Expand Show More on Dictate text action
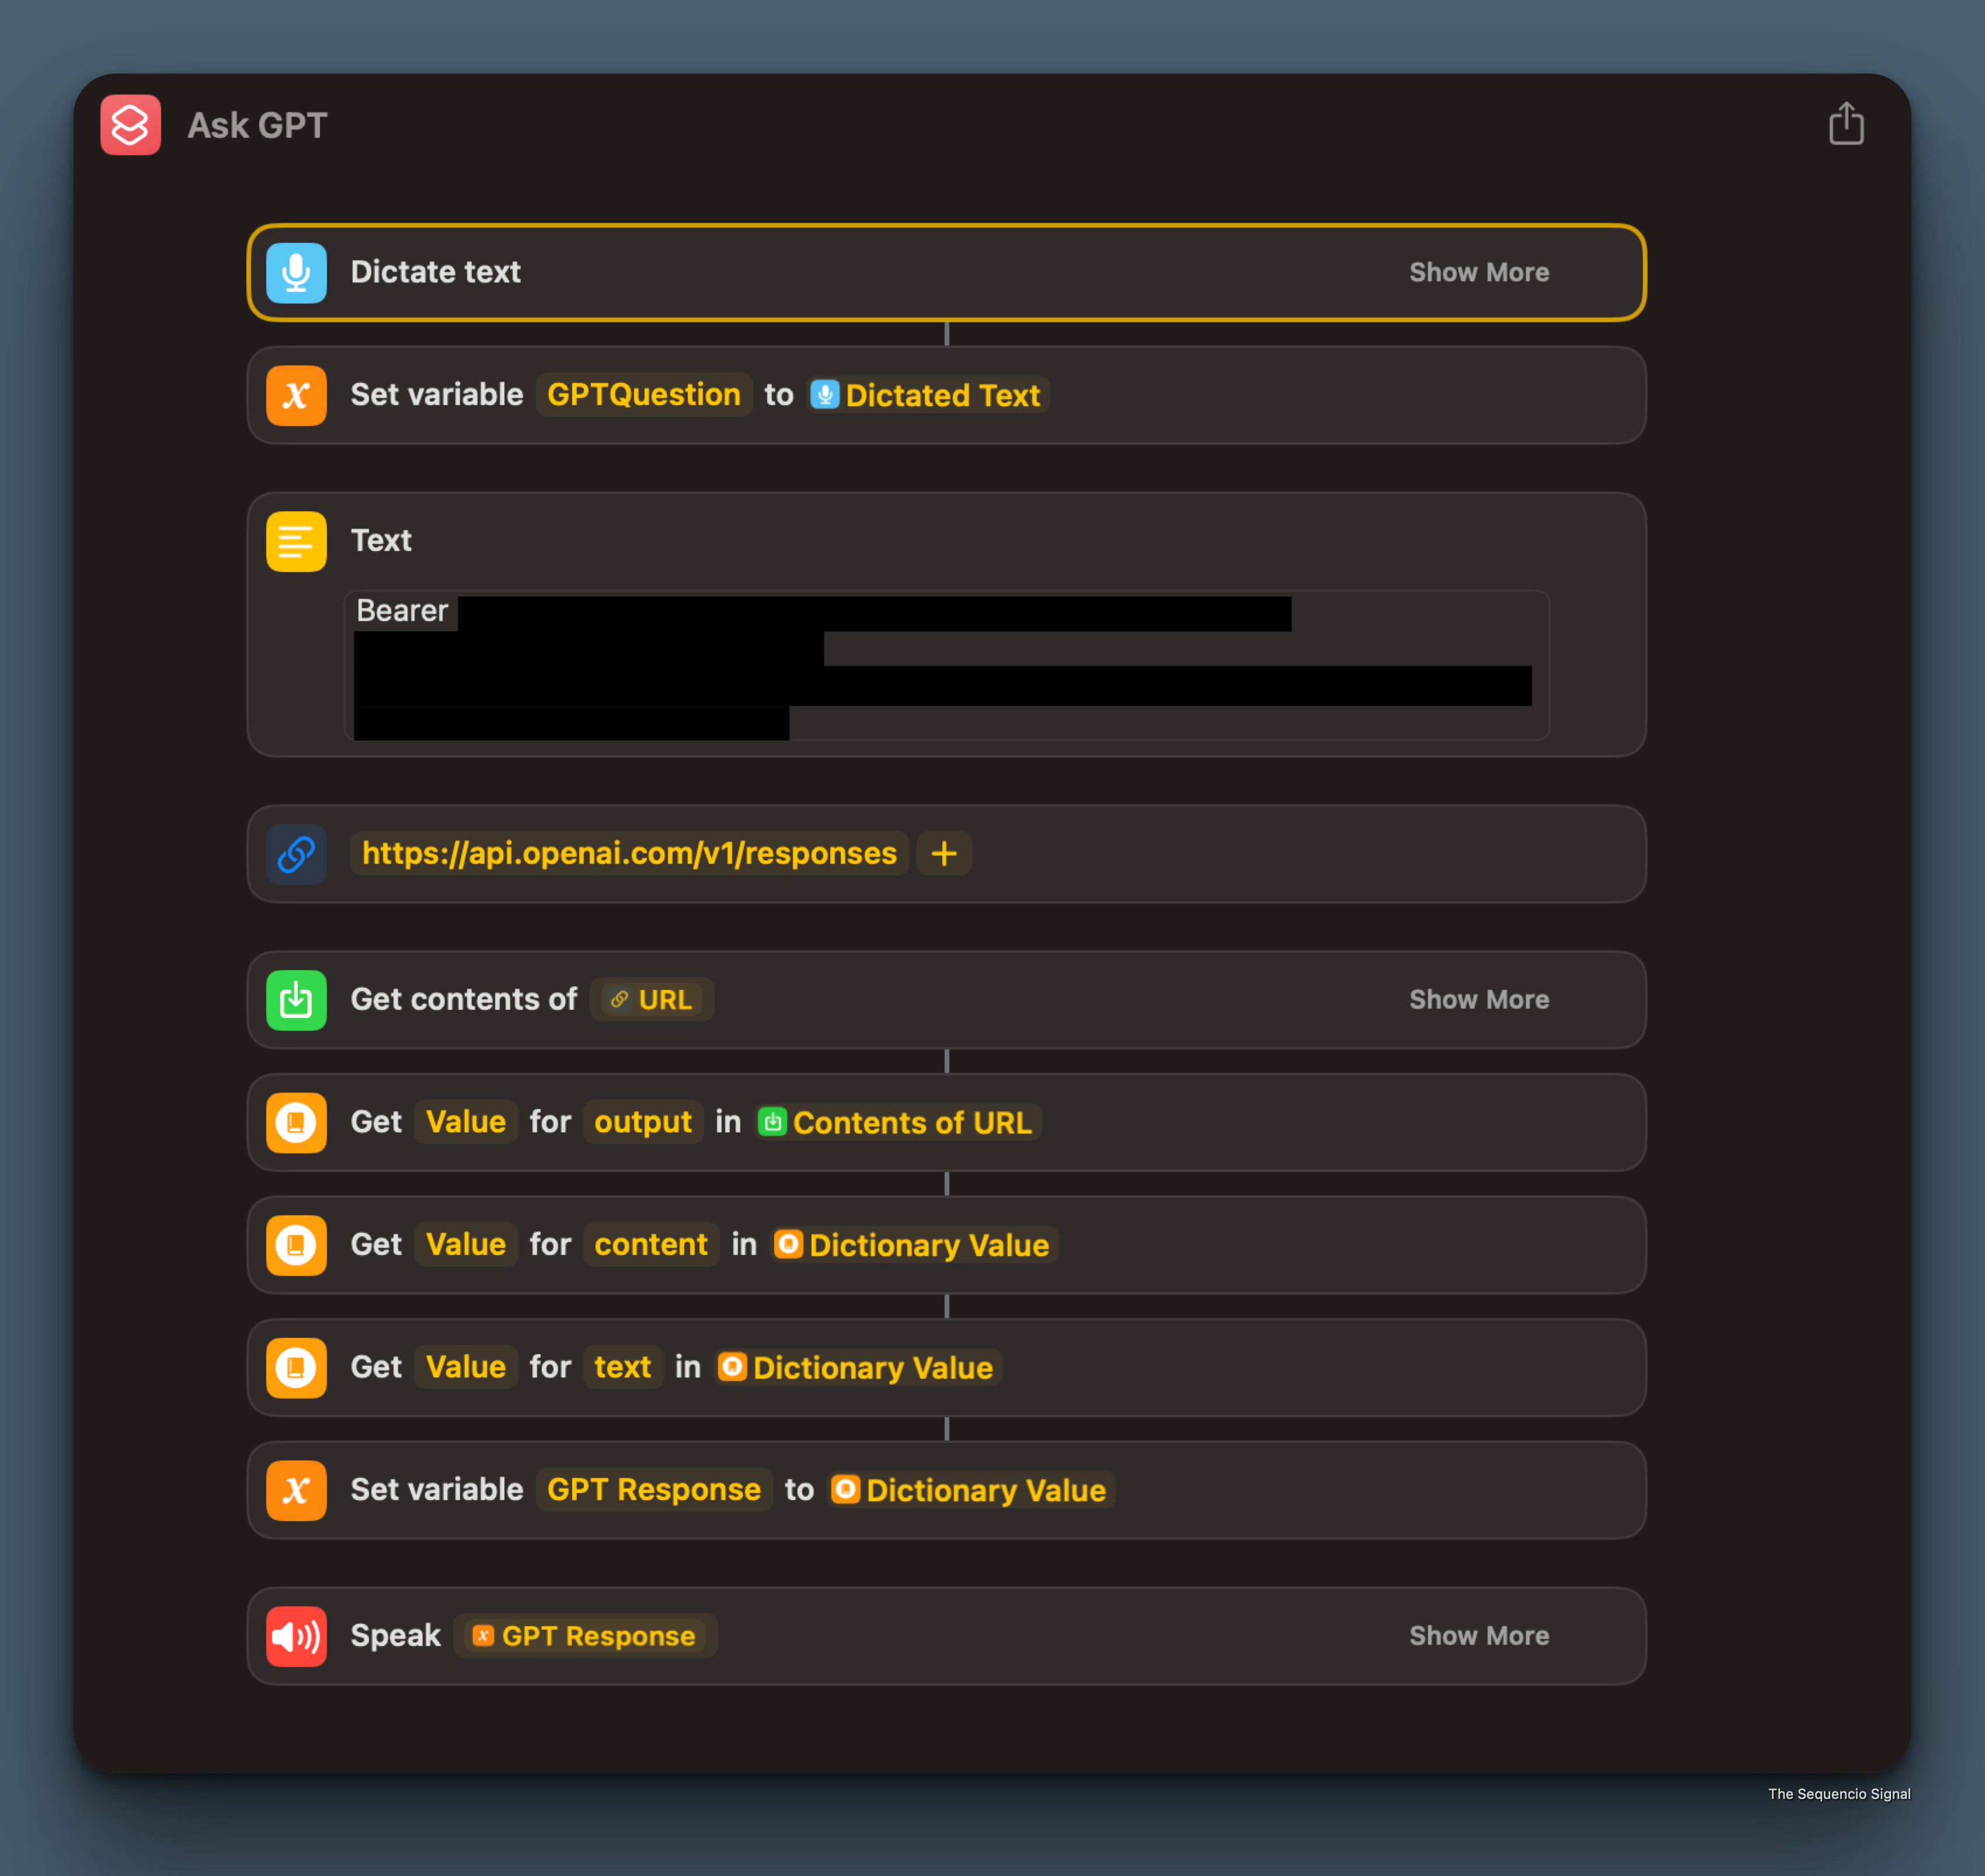 click(1478, 272)
